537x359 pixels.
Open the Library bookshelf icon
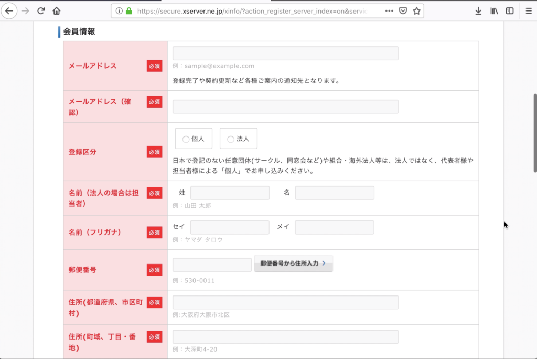[x=495, y=10]
